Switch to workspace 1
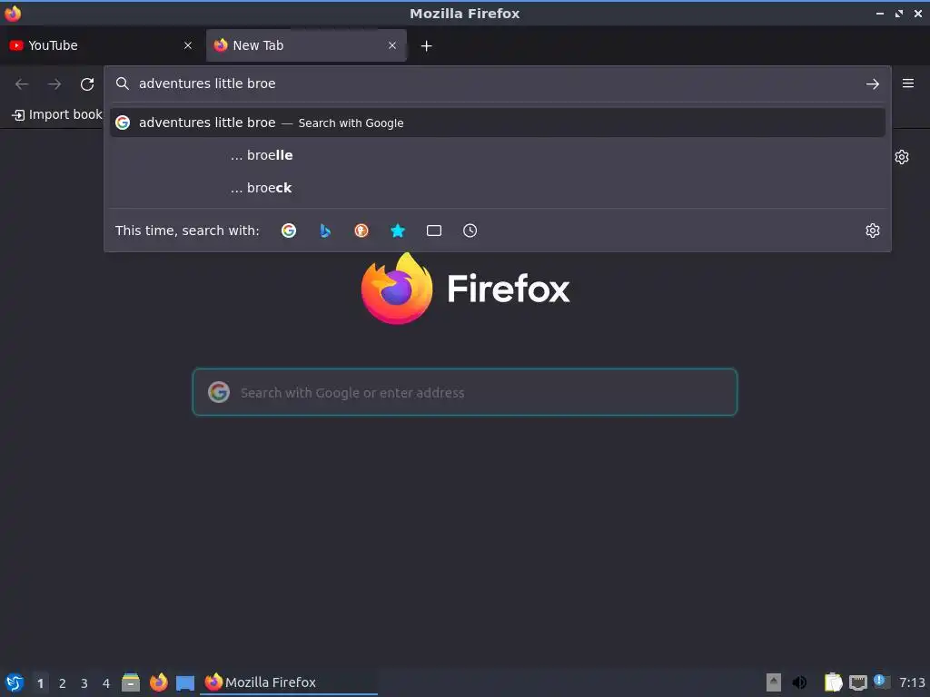Screen dimensions: 930x697 pyautogui.click(x=40, y=683)
